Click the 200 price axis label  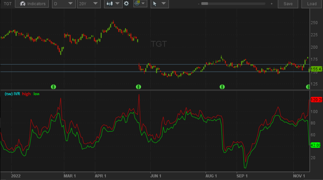[x=314, y=47]
